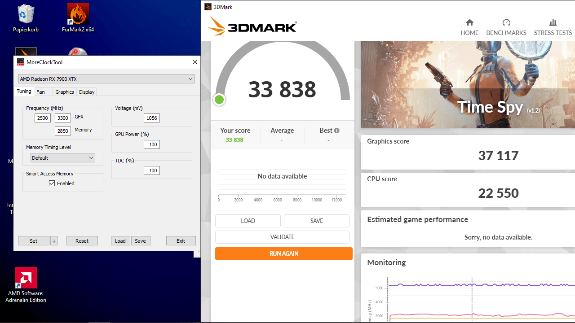Click the Time Spy banner image

[468, 85]
